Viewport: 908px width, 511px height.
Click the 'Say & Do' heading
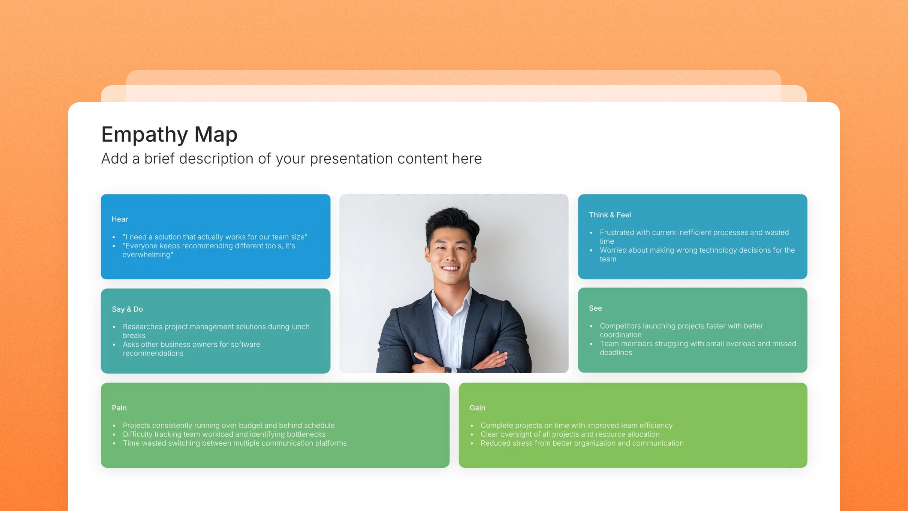coord(127,309)
